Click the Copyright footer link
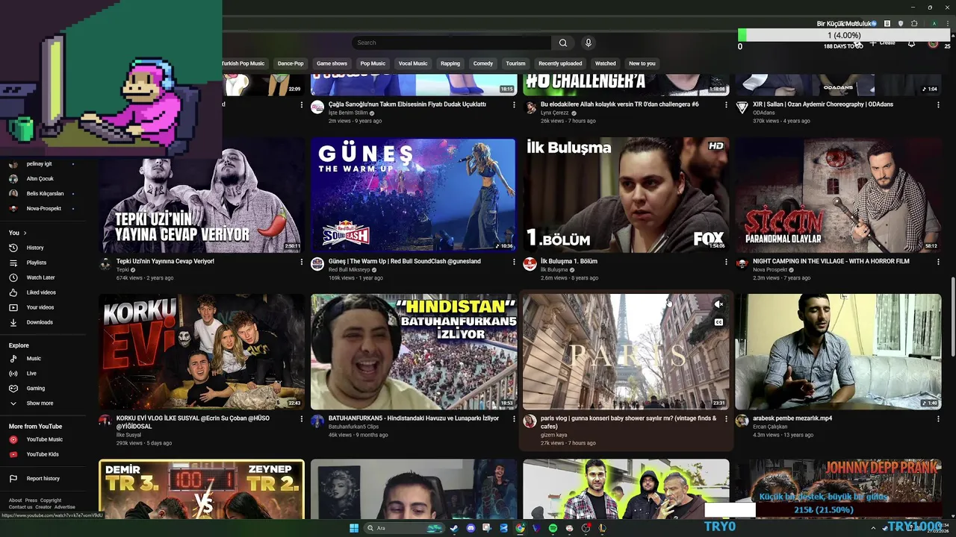This screenshot has height=537, width=956. 51,500
